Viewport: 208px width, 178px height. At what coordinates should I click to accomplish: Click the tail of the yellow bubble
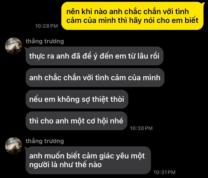coord(204,4)
